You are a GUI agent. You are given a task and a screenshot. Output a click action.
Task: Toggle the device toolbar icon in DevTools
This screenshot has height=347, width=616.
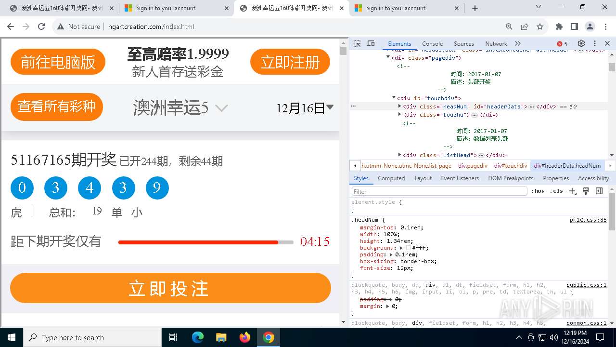pyautogui.click(x=371, y=43)
